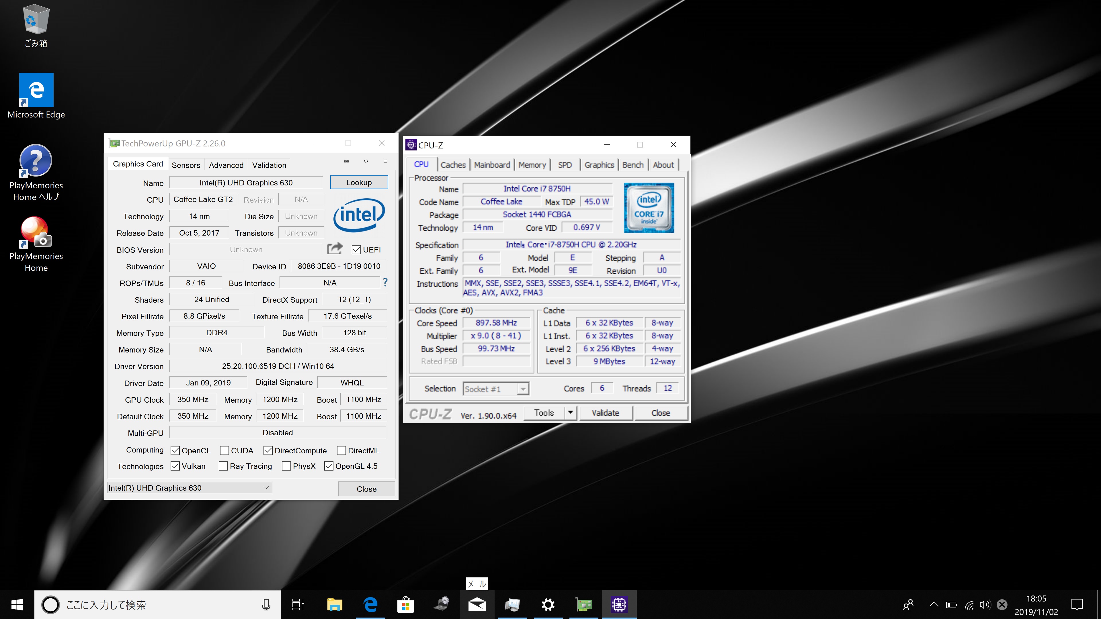This screenshot has height=619, width=1101.
Task: Open Settings gear on the taskbar
Action: point(548,604)
